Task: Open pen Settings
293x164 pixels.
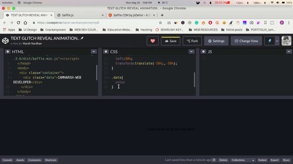Action: (216, 41)
